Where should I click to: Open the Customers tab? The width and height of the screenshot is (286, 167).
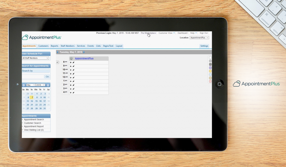point(43,46)
